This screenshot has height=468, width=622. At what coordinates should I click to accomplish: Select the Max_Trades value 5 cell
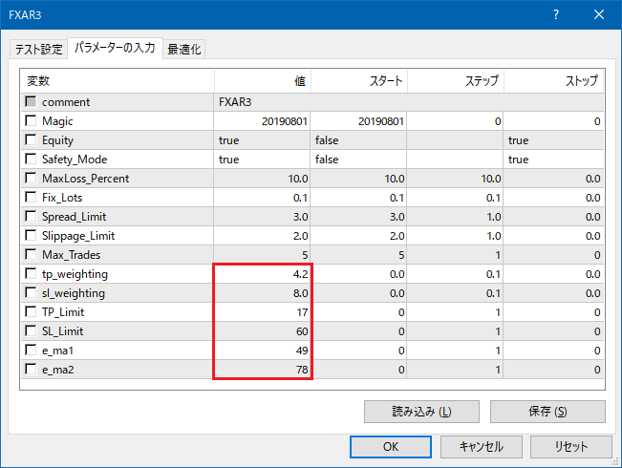[262, 255]
